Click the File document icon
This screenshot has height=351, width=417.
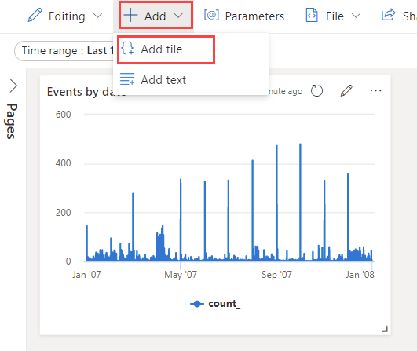point(312,15)
